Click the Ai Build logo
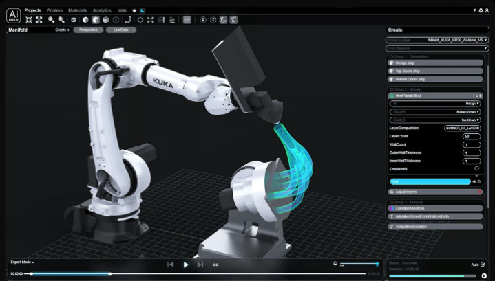 [x=13, y=16]
